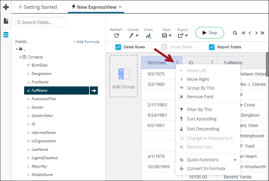Screen dimensions: 269x181
Task: Select the InformalName field
Action: coord(43,133)
